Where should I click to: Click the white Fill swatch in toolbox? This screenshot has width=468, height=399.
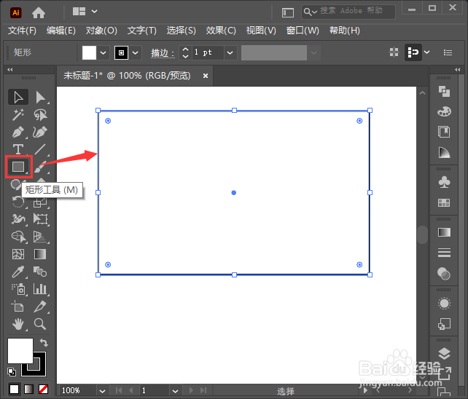click(20, 351)
